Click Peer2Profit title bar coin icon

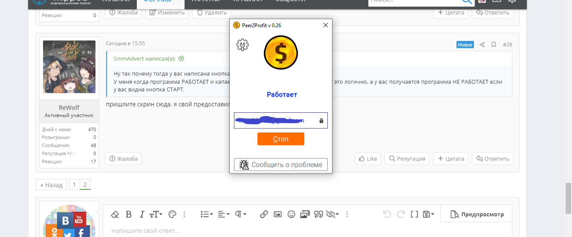pos(236,25)
